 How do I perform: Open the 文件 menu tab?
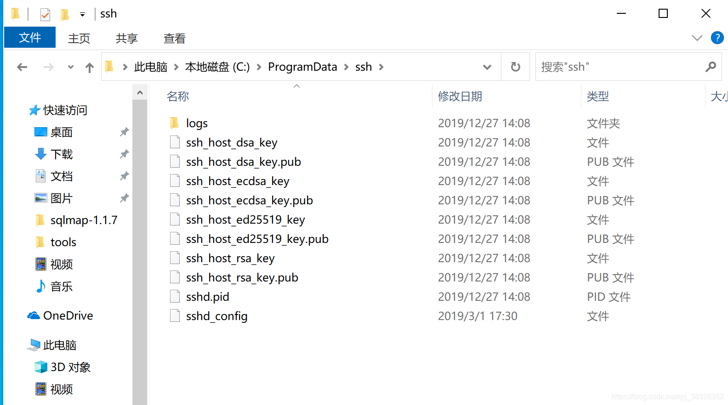point(30,38)
